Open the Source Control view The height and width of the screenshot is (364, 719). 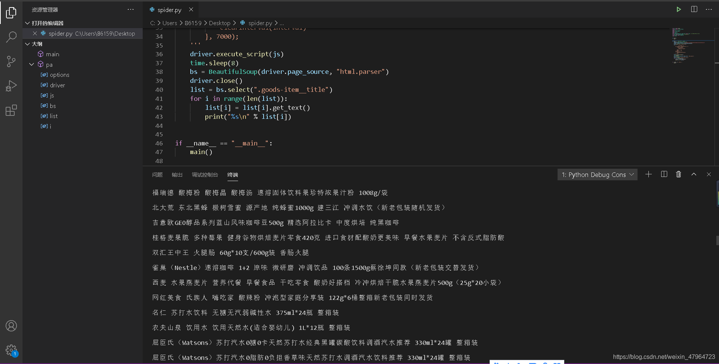[x=11, y=61]
